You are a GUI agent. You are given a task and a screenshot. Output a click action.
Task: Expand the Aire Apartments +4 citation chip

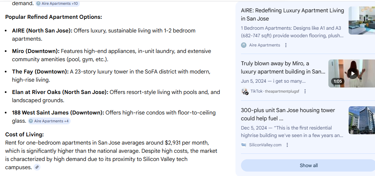[x=49, y=121]
